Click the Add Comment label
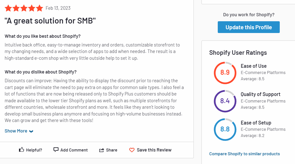Image resolution: width=295 pixels, height=164 pixels. click(74, 150)
